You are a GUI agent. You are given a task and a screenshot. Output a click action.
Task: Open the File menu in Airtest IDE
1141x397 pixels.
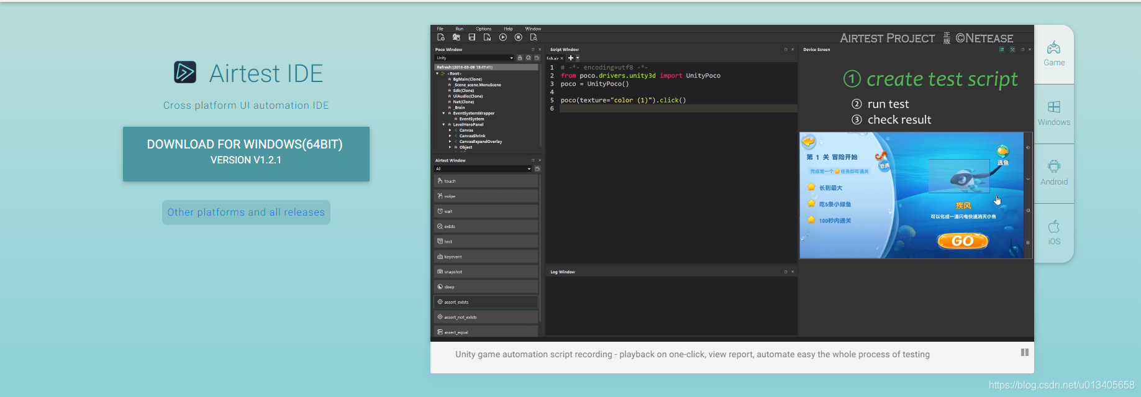click(440, 29)
